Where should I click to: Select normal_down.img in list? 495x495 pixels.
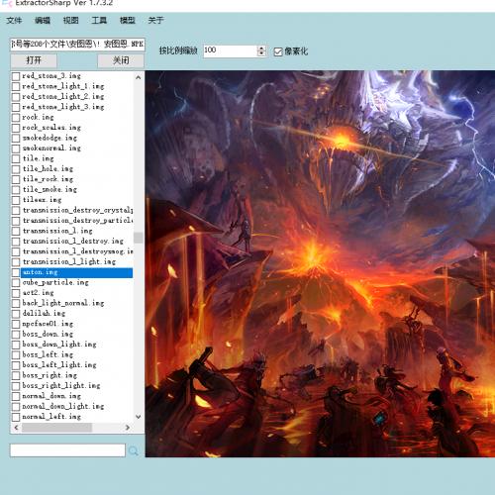[51, 396]
